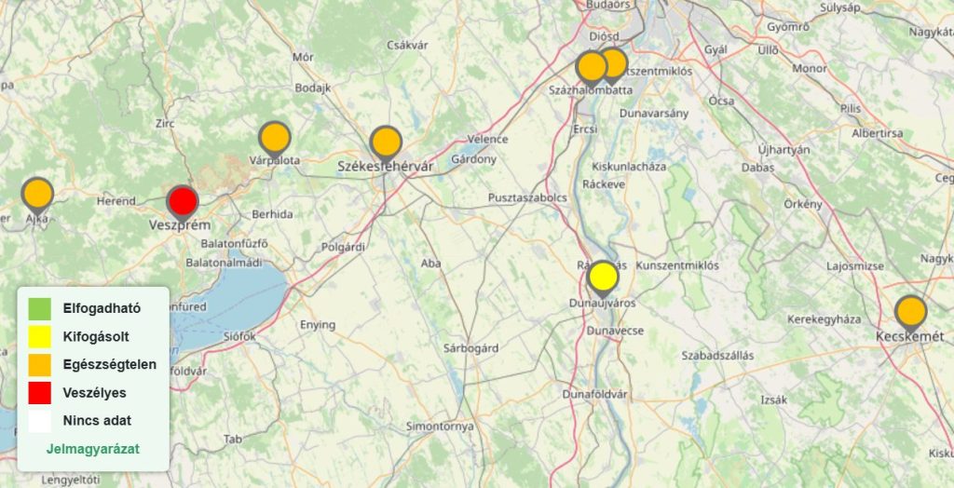
Task: Open the Jelmagyarázat legend link
Action: click(93, 449)
